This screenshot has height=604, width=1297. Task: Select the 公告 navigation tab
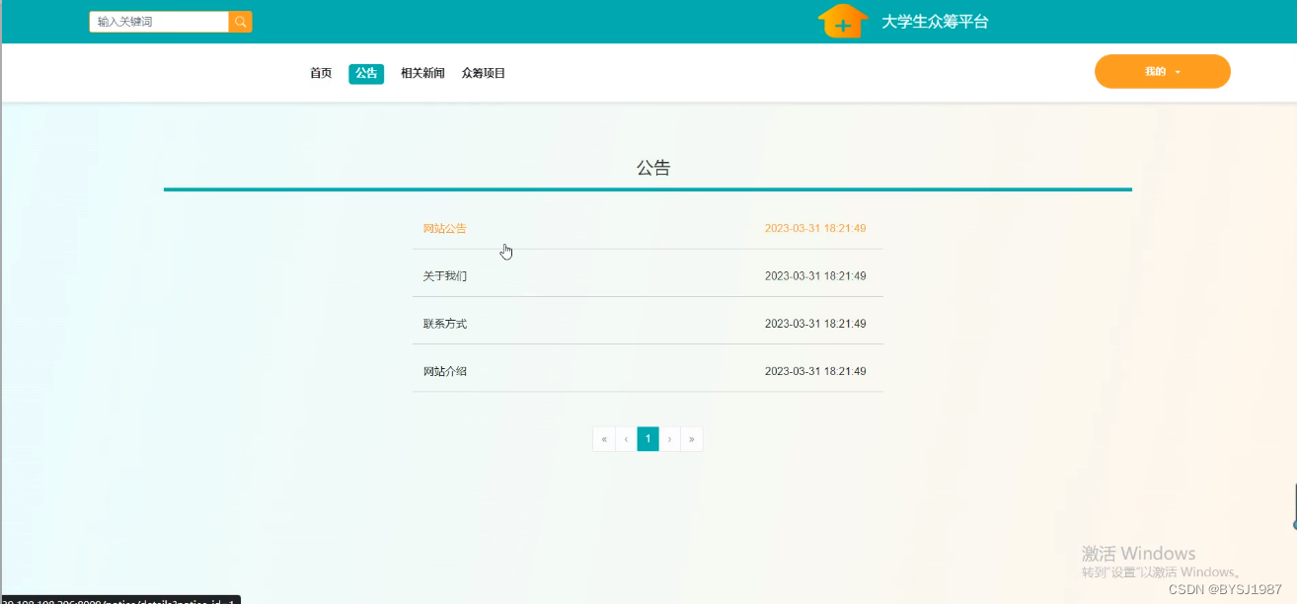366,73
